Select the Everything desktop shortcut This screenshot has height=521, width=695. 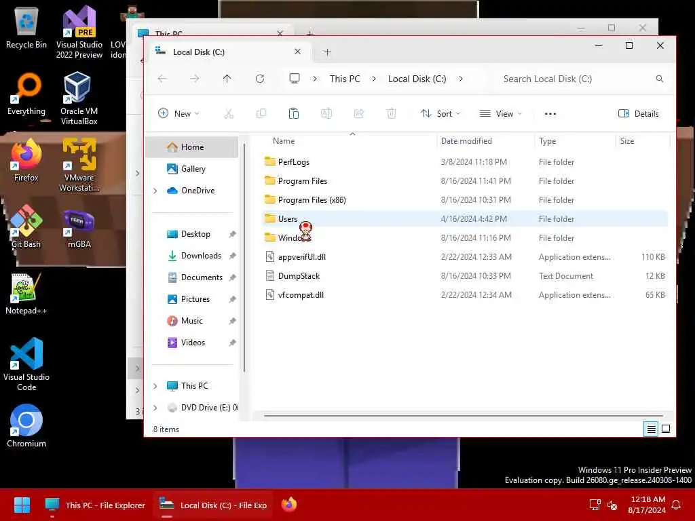click(x=26, y=94)
